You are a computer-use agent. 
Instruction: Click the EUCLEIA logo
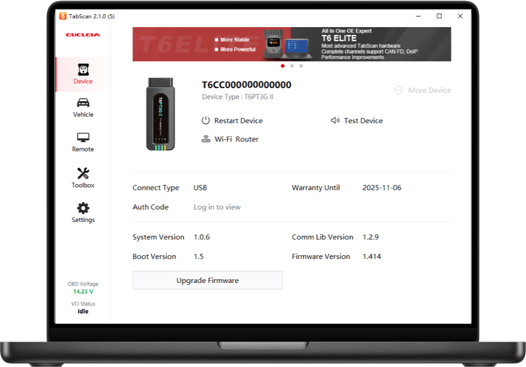(83, 34)
